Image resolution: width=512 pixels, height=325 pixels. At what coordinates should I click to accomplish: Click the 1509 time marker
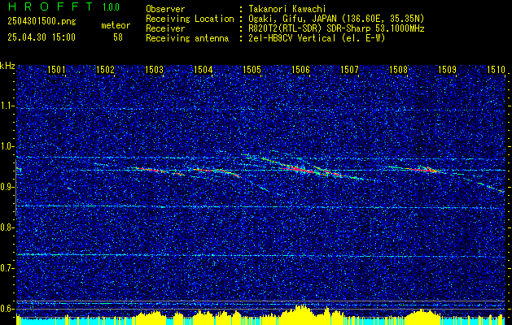(x=447, y=69)
